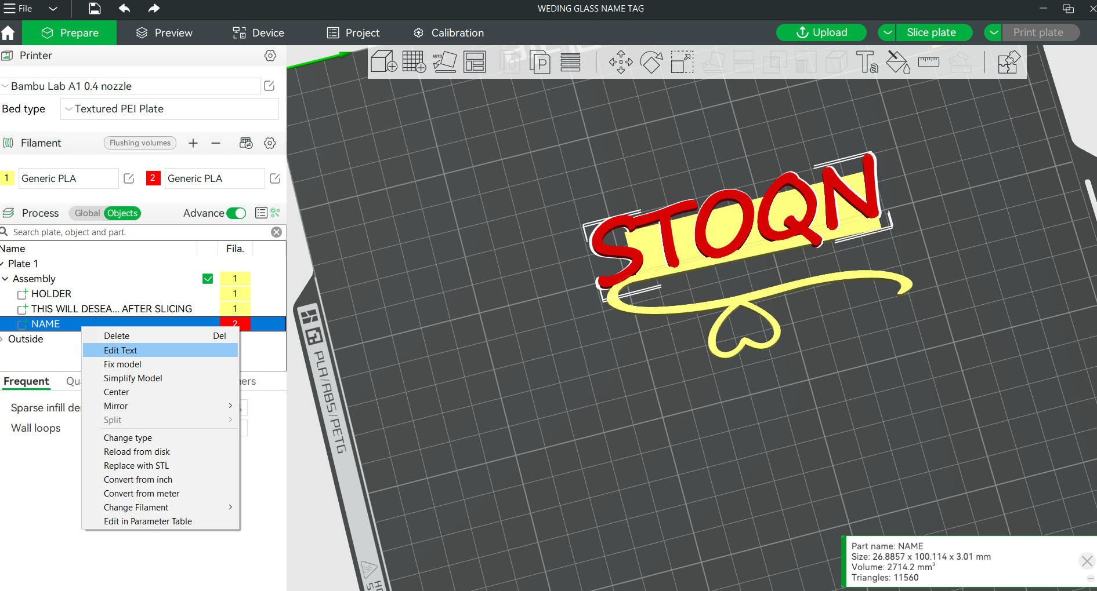The width and height of the screenshot is (1097, 591).
Task: Click the AMS sync filament icon
Action: point(246,143)
